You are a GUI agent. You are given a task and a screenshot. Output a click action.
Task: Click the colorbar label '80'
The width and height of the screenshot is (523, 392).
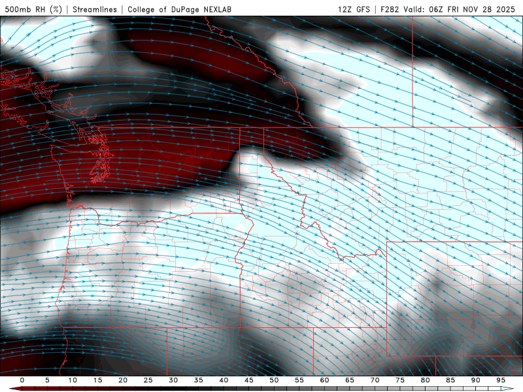[x=426, y=380]
